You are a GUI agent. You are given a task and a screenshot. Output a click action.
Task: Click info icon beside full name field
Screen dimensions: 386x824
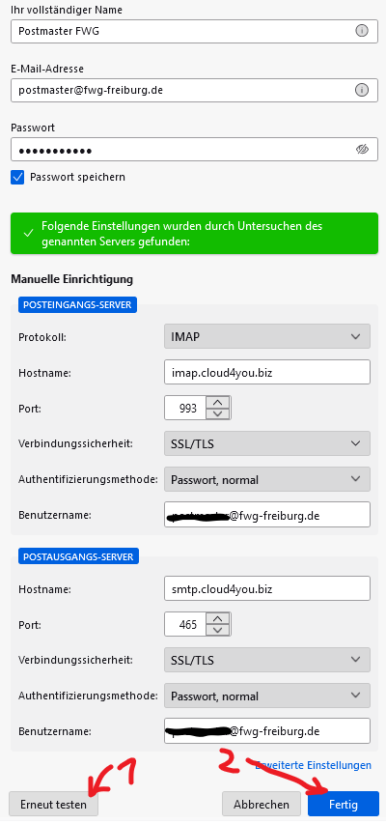[x=361, y=31]
